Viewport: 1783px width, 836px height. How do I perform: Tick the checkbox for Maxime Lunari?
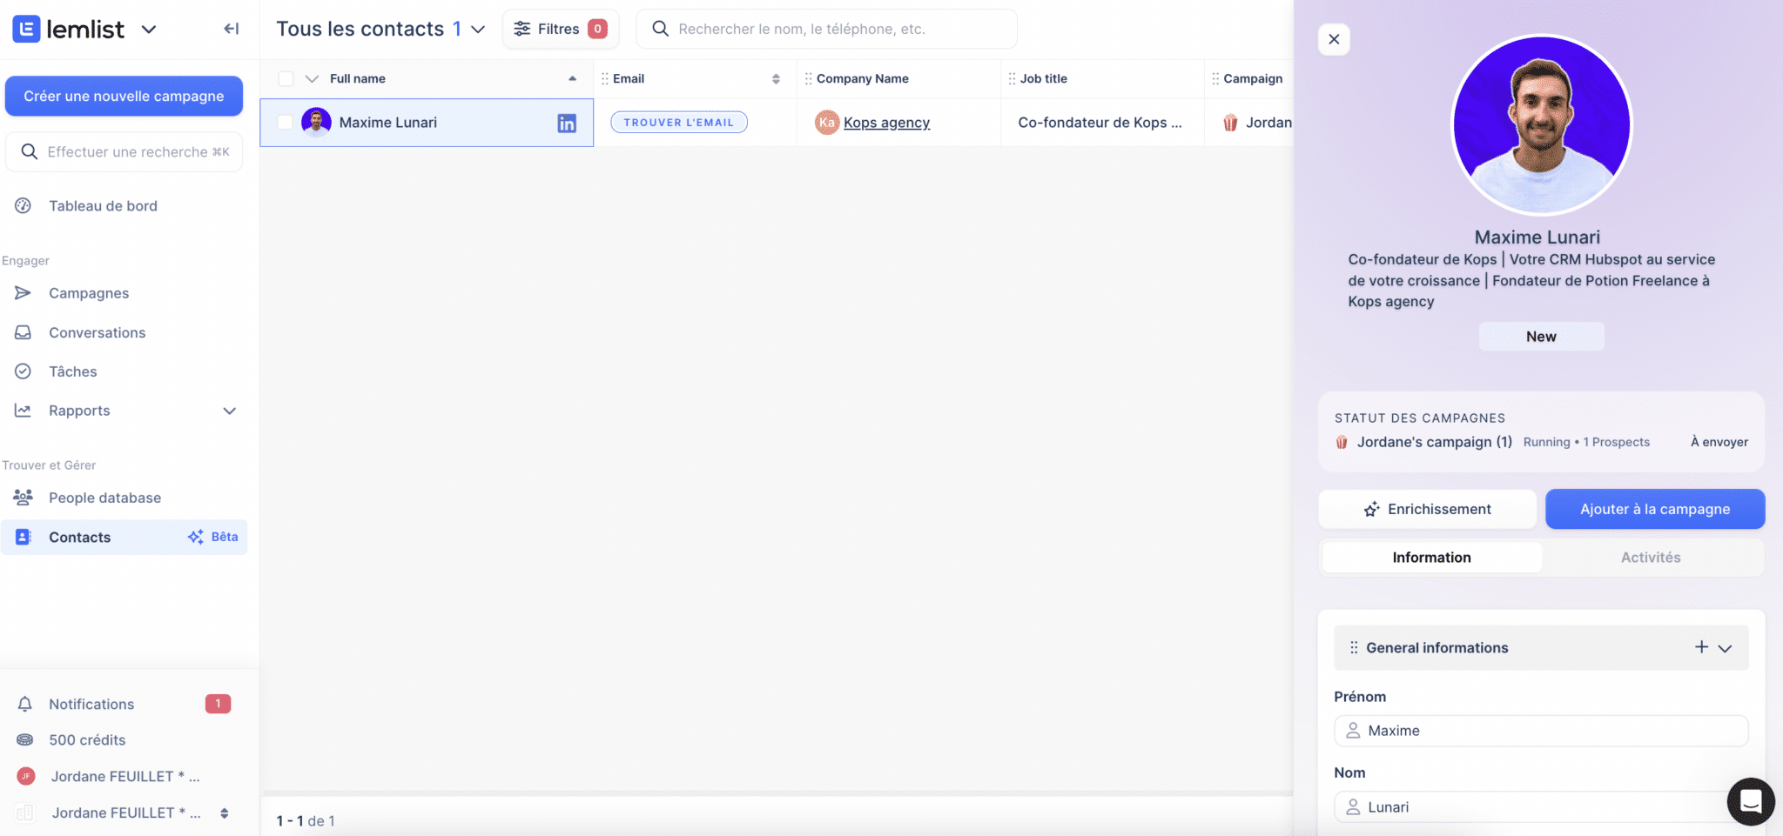tap(285, 123)
